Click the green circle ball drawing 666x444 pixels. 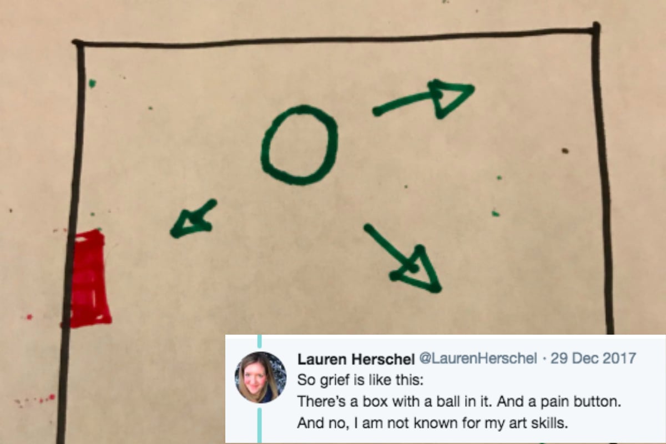(300, 145)
